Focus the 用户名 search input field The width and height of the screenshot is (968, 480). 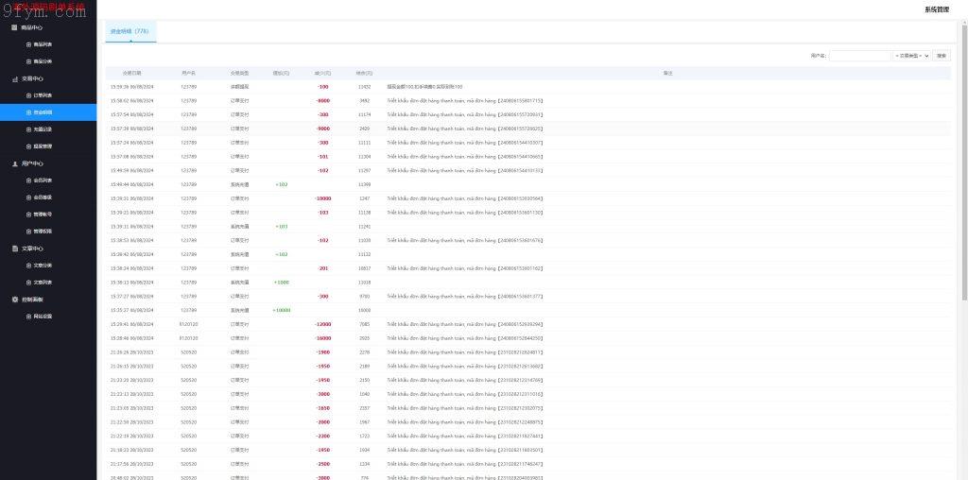coord(859,56)
